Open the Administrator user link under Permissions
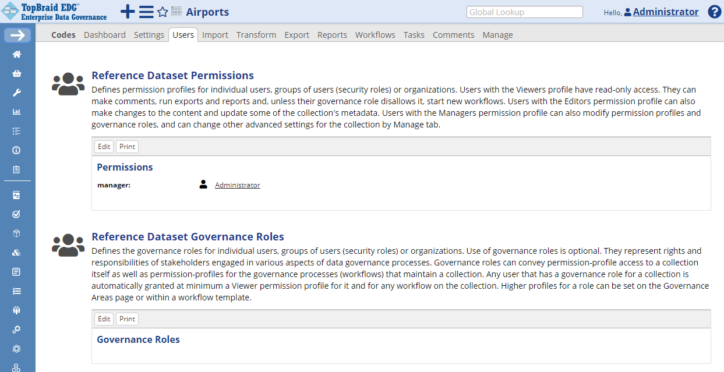 tap(237, 185)
